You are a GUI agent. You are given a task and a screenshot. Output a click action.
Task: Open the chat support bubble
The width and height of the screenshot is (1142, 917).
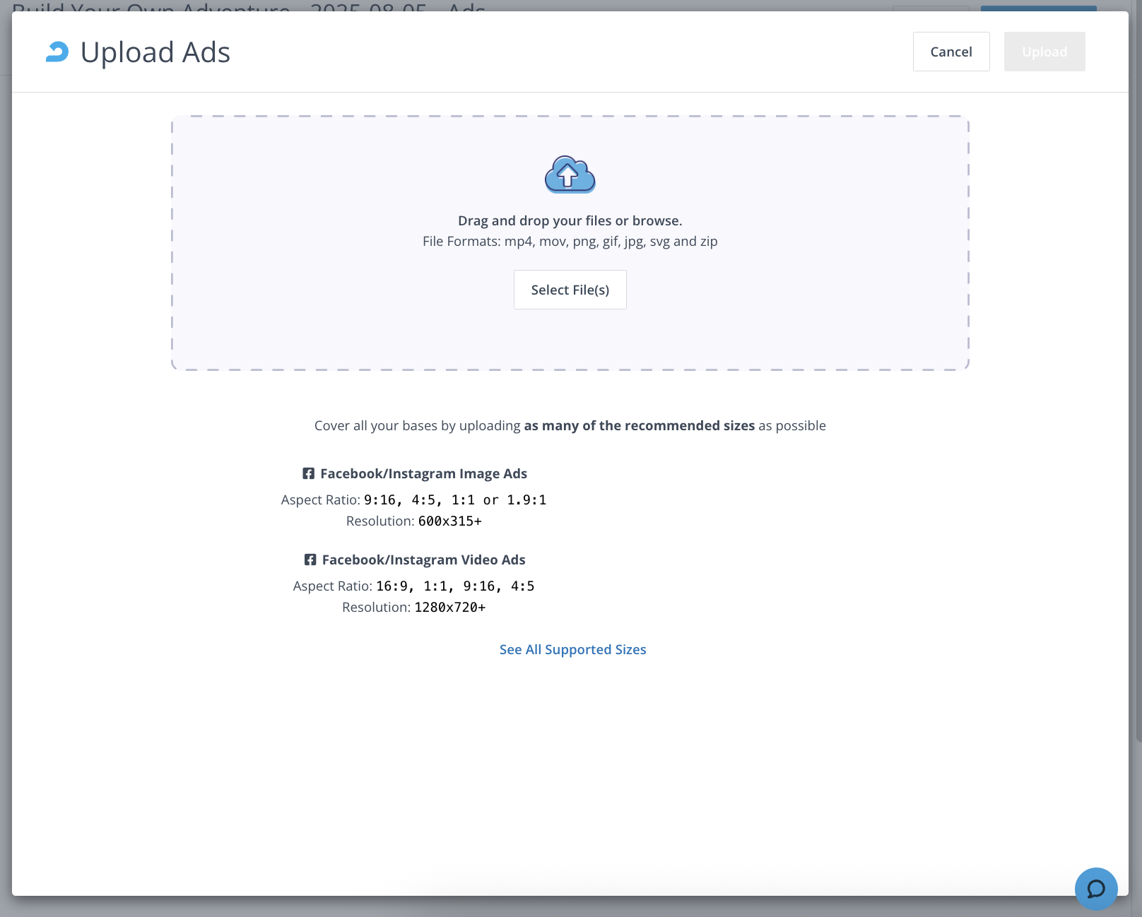pyautogui.click(x=1095, y=888)
